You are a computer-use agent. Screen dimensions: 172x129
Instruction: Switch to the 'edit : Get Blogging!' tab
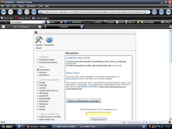pyautogui.click(x=21, y=27)
